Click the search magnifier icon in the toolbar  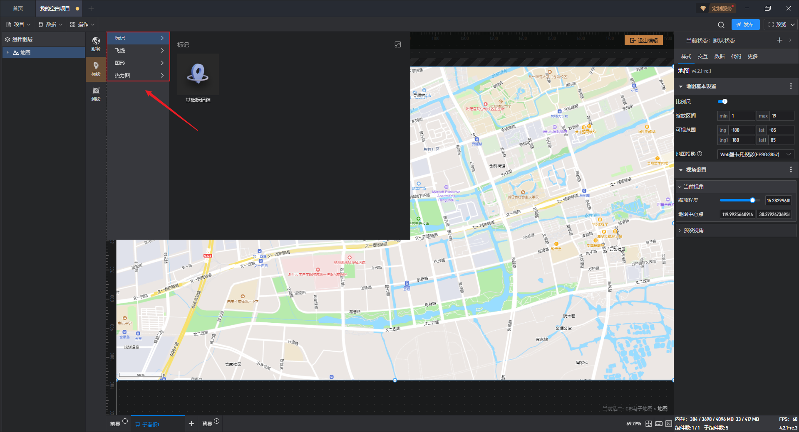(721, 25)
